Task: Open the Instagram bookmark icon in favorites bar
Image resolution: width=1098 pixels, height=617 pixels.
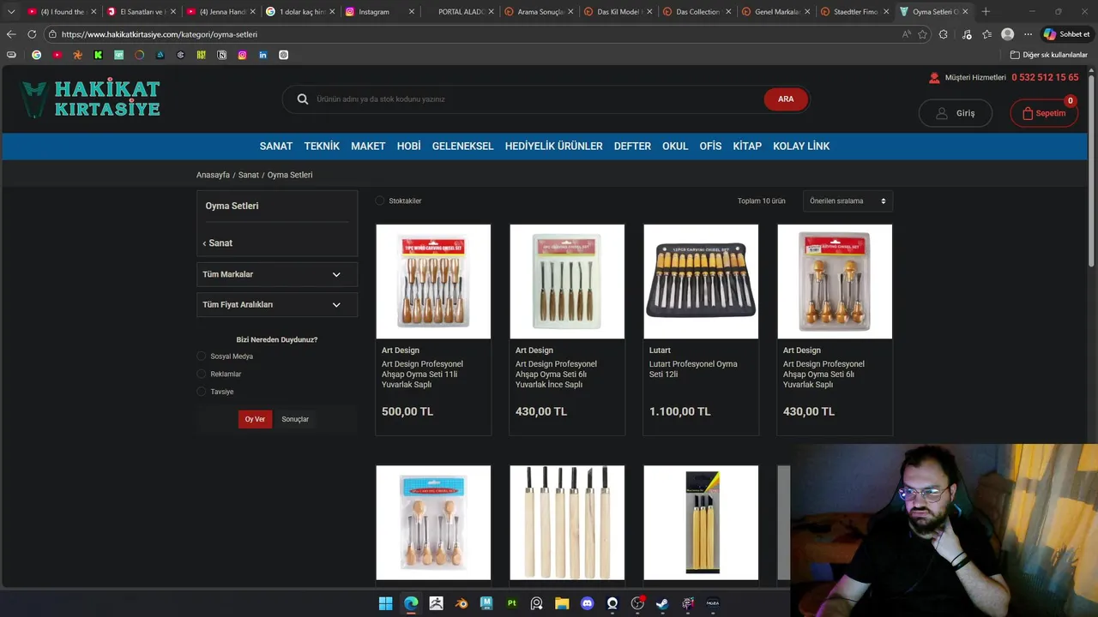Action: (x=242, y=55)
